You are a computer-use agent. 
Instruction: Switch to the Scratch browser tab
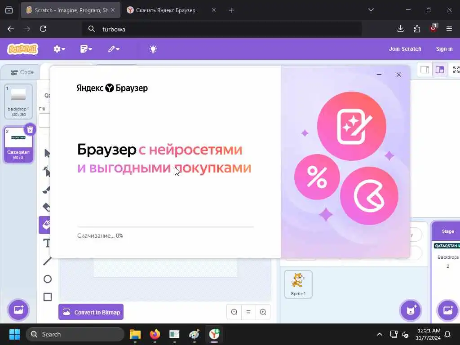71,10
